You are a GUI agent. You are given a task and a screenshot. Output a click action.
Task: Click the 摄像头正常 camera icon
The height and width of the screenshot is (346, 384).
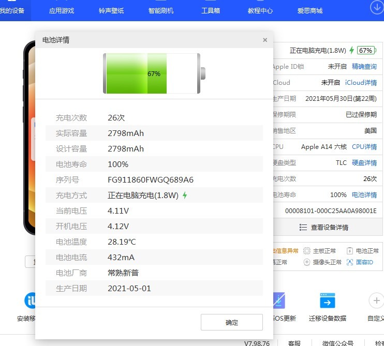tap(306, 262)
